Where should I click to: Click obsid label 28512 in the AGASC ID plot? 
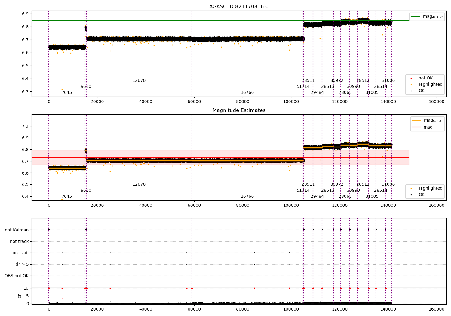363,81
